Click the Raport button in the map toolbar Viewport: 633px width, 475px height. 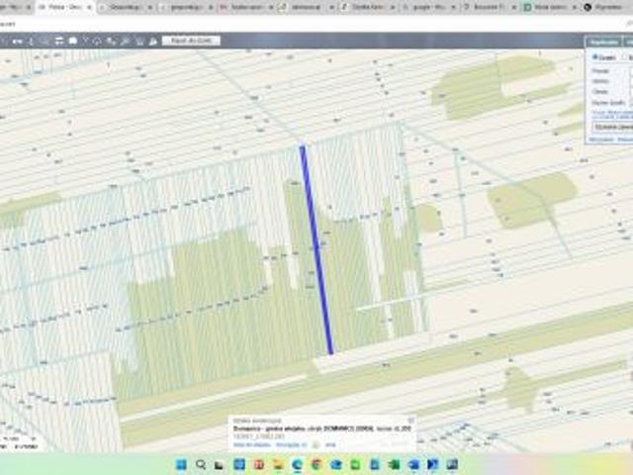point(191,41)
